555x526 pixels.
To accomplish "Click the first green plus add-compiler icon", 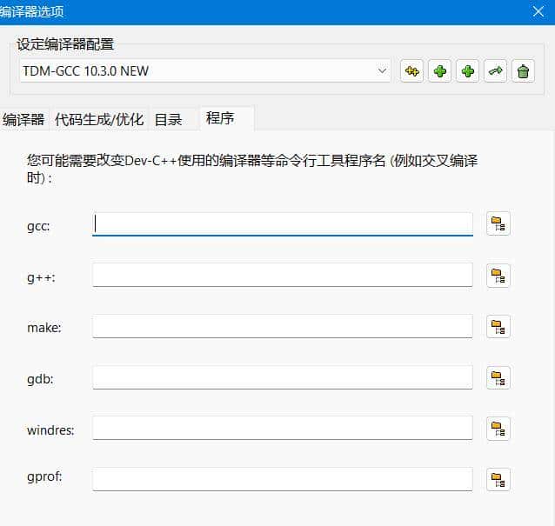I will (439, 71).
